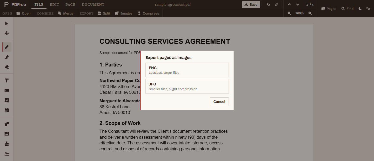Pick the highlighter tool

(x=7, y=57)
